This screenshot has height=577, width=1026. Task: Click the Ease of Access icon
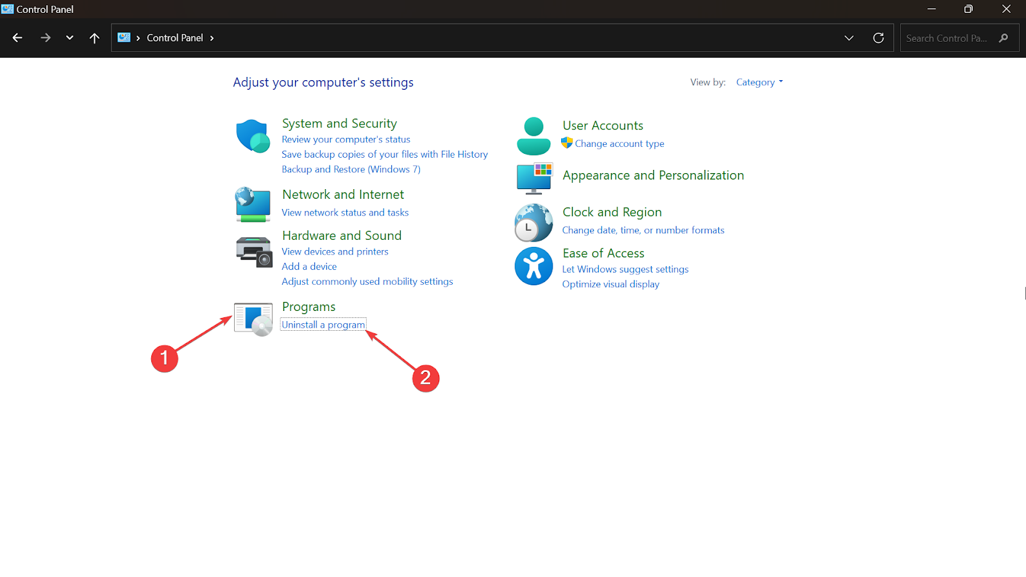534,266
